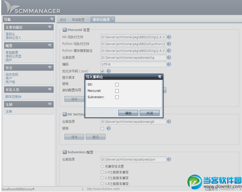Open 用户 sidebar link
This screenshot has height=192, width=242.
(x=9, y=78)
